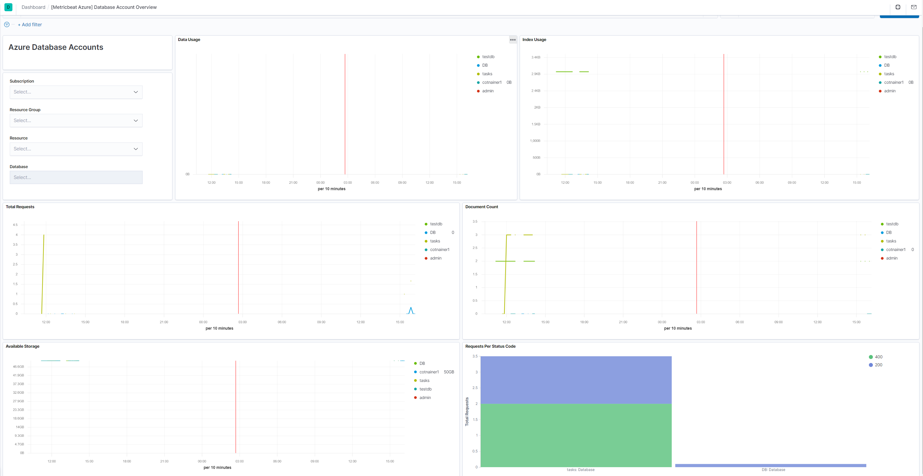
Task: Open the Data Usage panel options icon
Action: 513,40
